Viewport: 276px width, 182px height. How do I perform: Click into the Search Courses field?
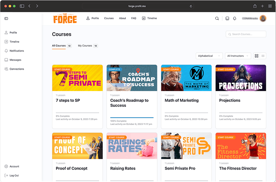(x=246, y=34)
